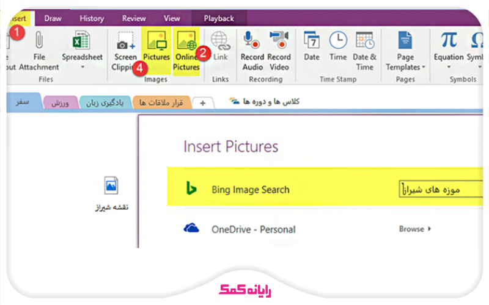Click the OneDrive cloud icon

[x=191, y=228]
